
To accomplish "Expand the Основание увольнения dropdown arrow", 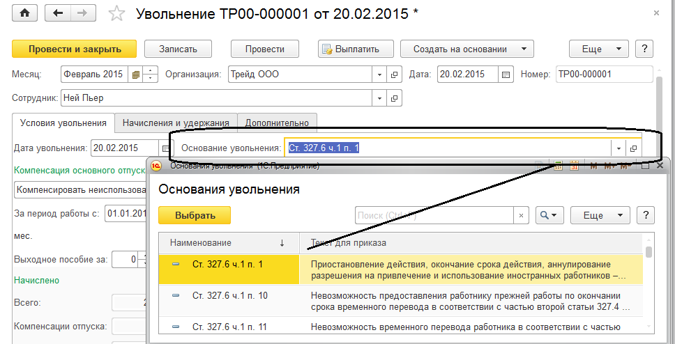I will (x=619, y=148).
